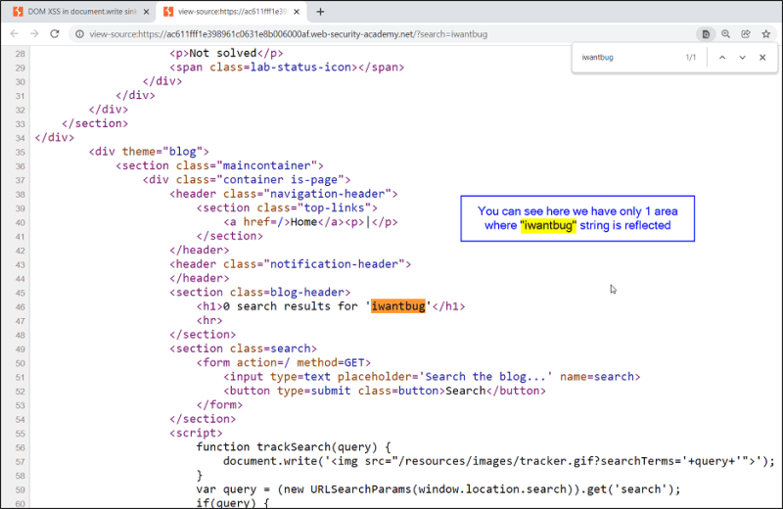This screenshot has width=783, height=509.
Task: Go forward to the next page
Action: point(34,34)
